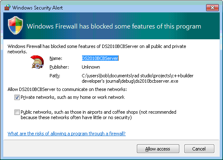Click the firewall brick wall title icon
Viewport: 223px width, 160px height.
coord(7,7)
